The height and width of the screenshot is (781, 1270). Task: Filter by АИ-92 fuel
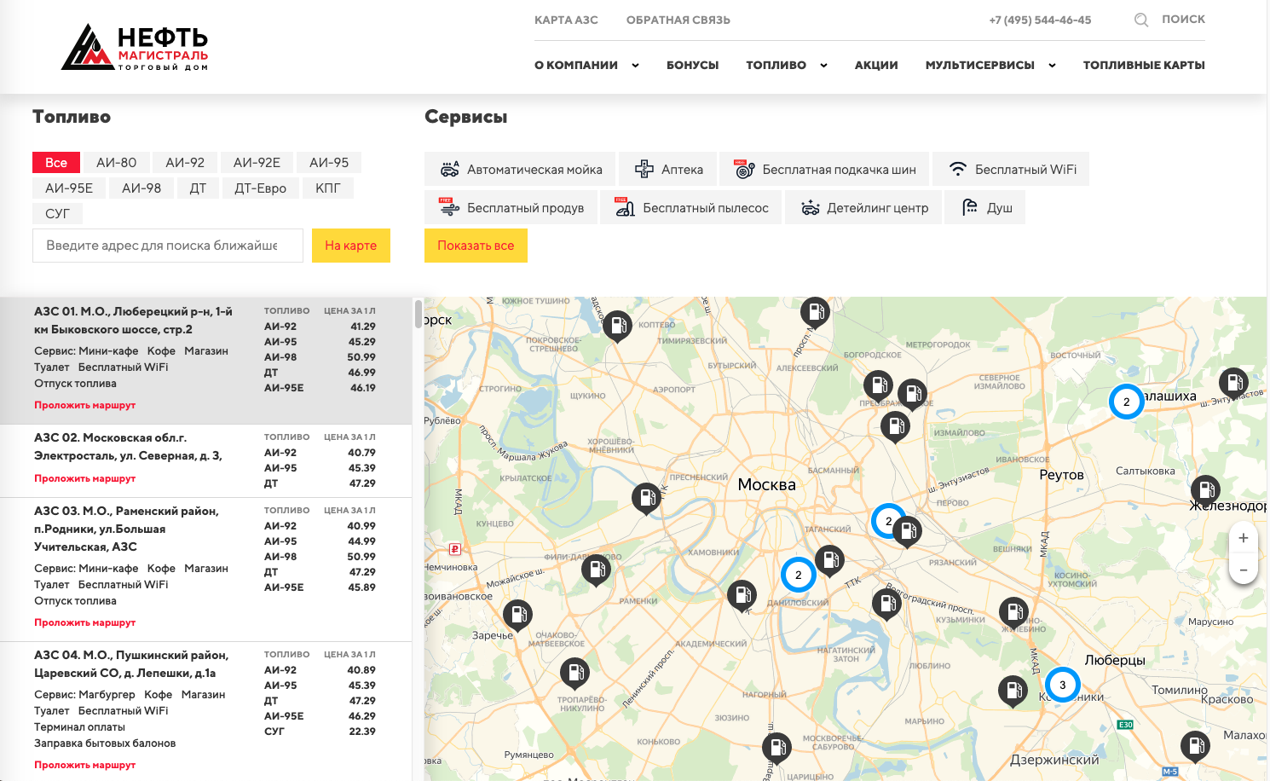pos(185,162)
